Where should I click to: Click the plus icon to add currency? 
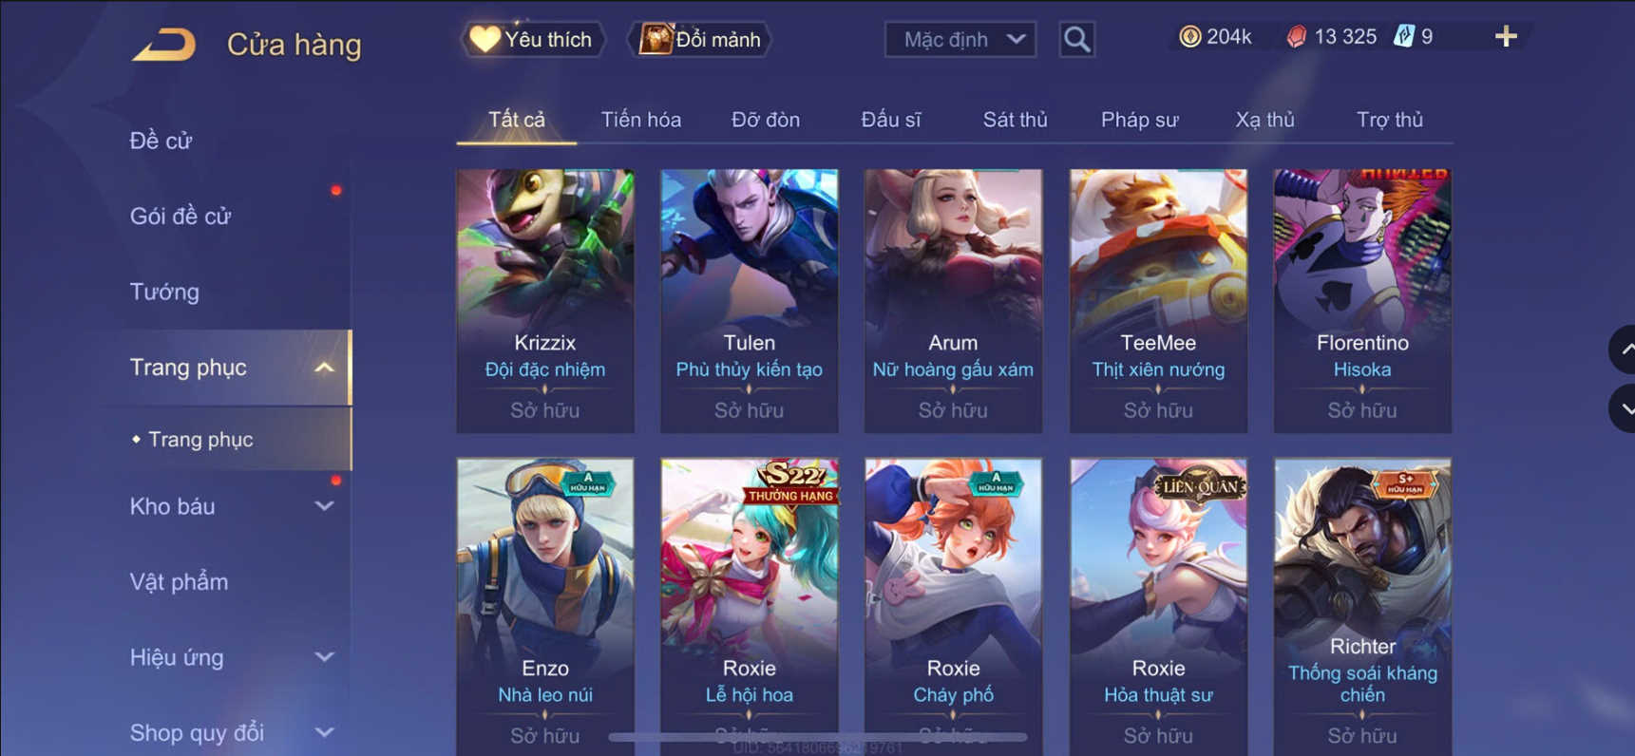coord(1506,37)
